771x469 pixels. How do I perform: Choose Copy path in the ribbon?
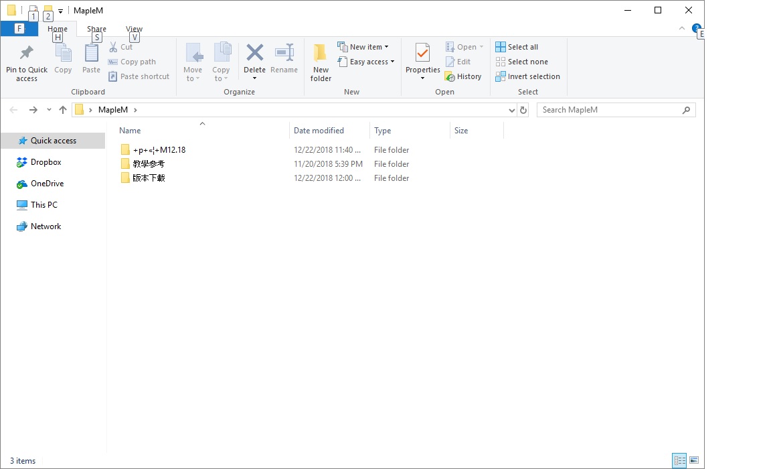point(132,62)
